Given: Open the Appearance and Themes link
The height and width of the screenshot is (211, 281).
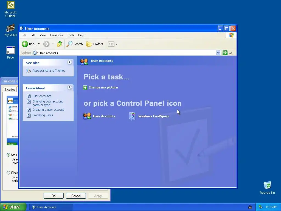Looking at the screenshot, I should [x=49, y=71].
